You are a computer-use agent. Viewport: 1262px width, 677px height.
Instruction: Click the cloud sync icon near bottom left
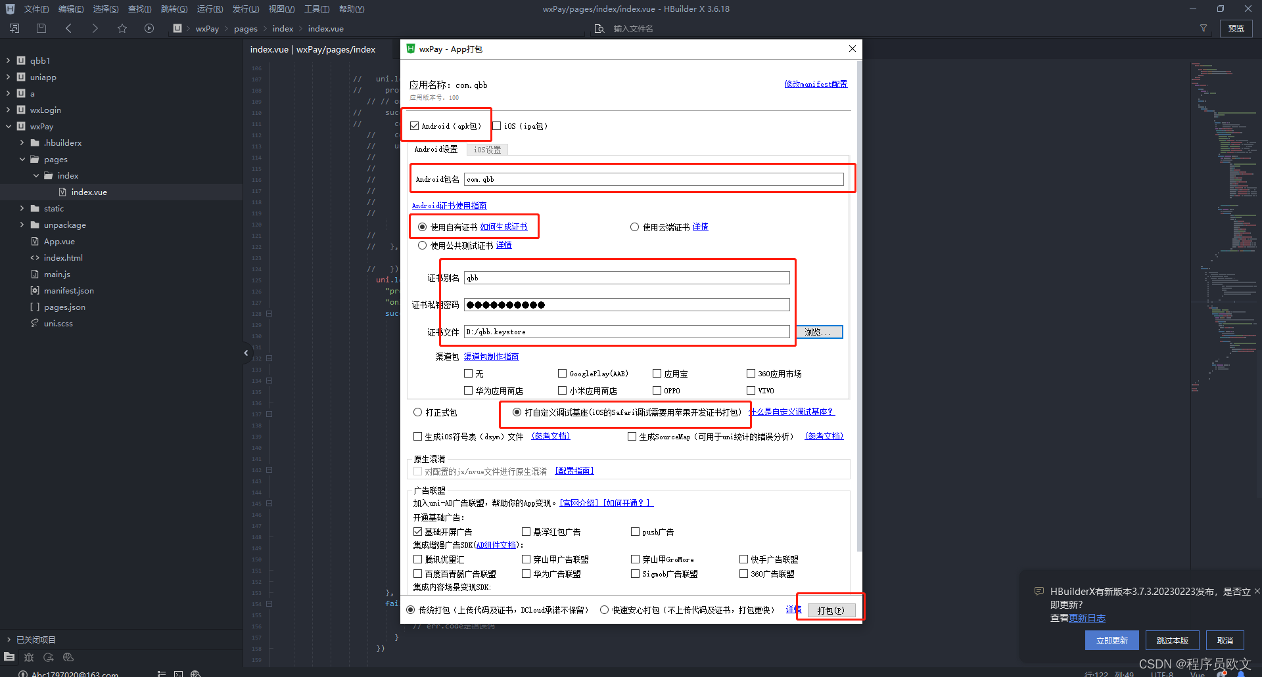click(x=48, y=657)
